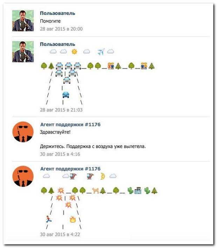Click the fire emoji on the road
Screen dimensions: 217x248
pos(73,219)
